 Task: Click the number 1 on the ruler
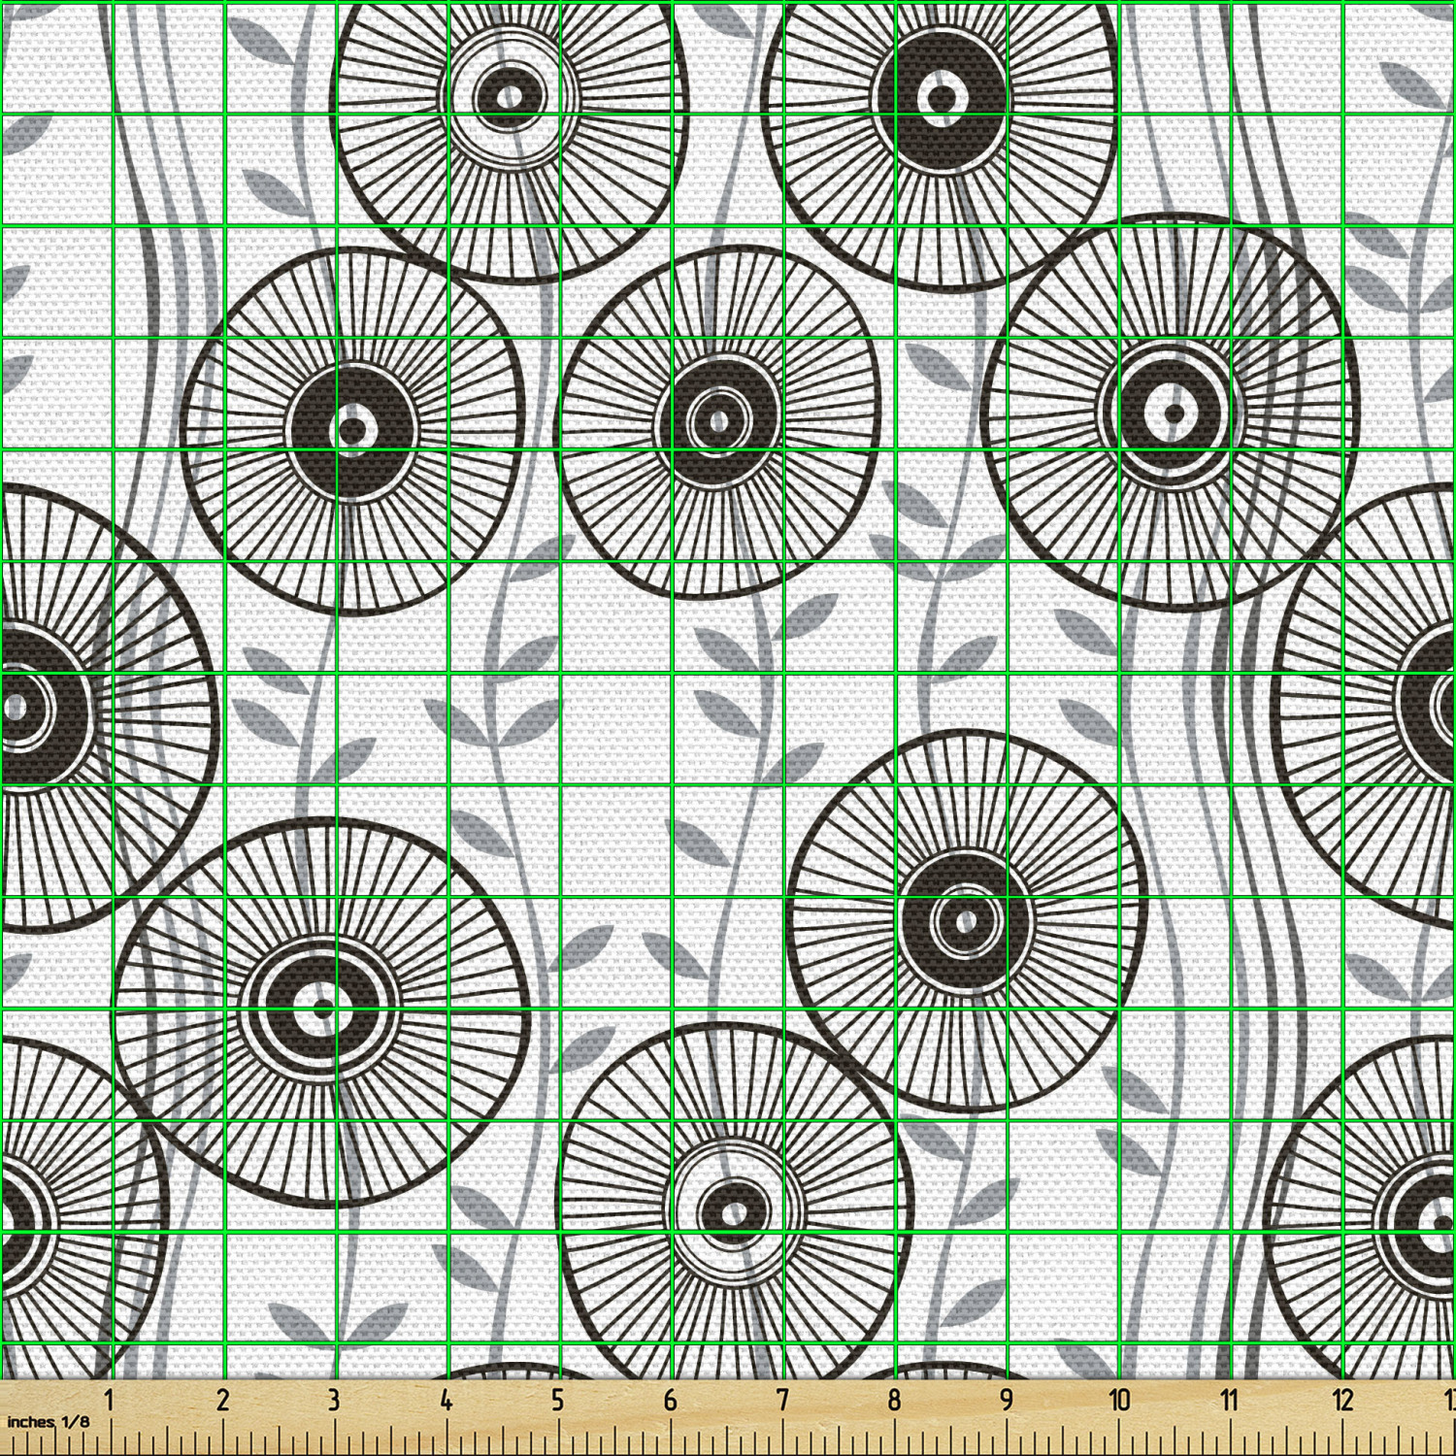coord(110,1401)
